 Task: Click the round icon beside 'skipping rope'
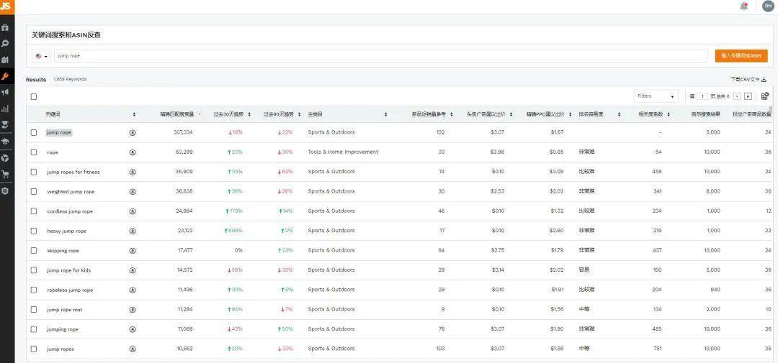point(133,250)
